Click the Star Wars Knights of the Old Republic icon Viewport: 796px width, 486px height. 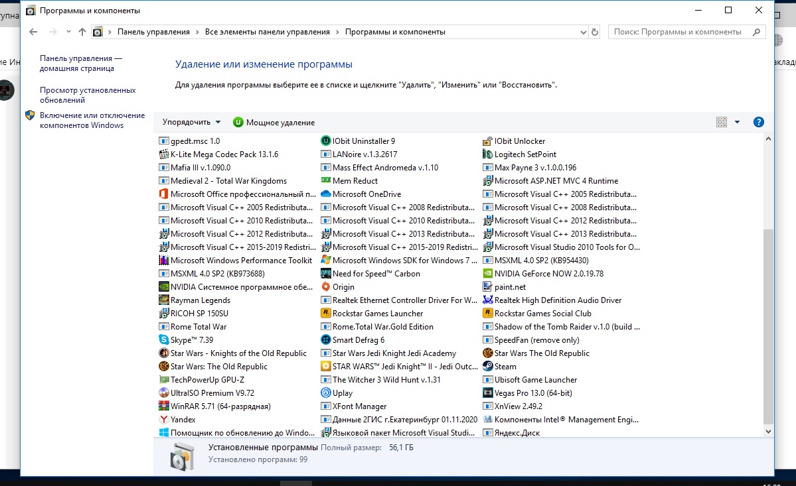pos(163,353)
